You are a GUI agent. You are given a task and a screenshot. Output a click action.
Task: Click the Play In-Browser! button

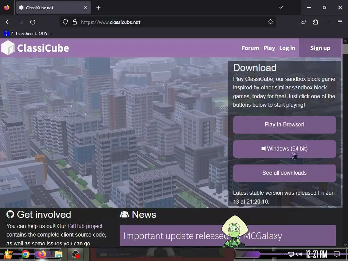point(284,125)
